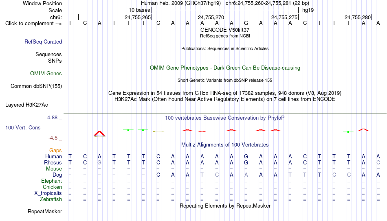Click 'RefSeq genes from NCBI' title
Screen dimensions: 387x221
pyautogui.click(x=225, y=36)
